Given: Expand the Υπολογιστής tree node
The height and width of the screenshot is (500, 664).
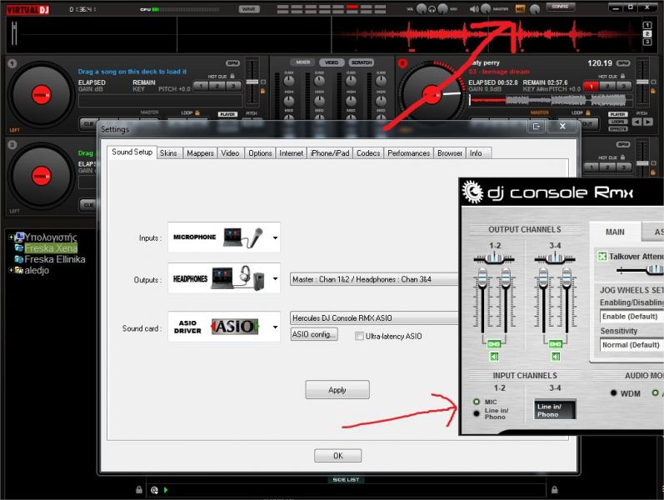Looking at the screenshot, I should pyautogui.click(x=11, y=237).
